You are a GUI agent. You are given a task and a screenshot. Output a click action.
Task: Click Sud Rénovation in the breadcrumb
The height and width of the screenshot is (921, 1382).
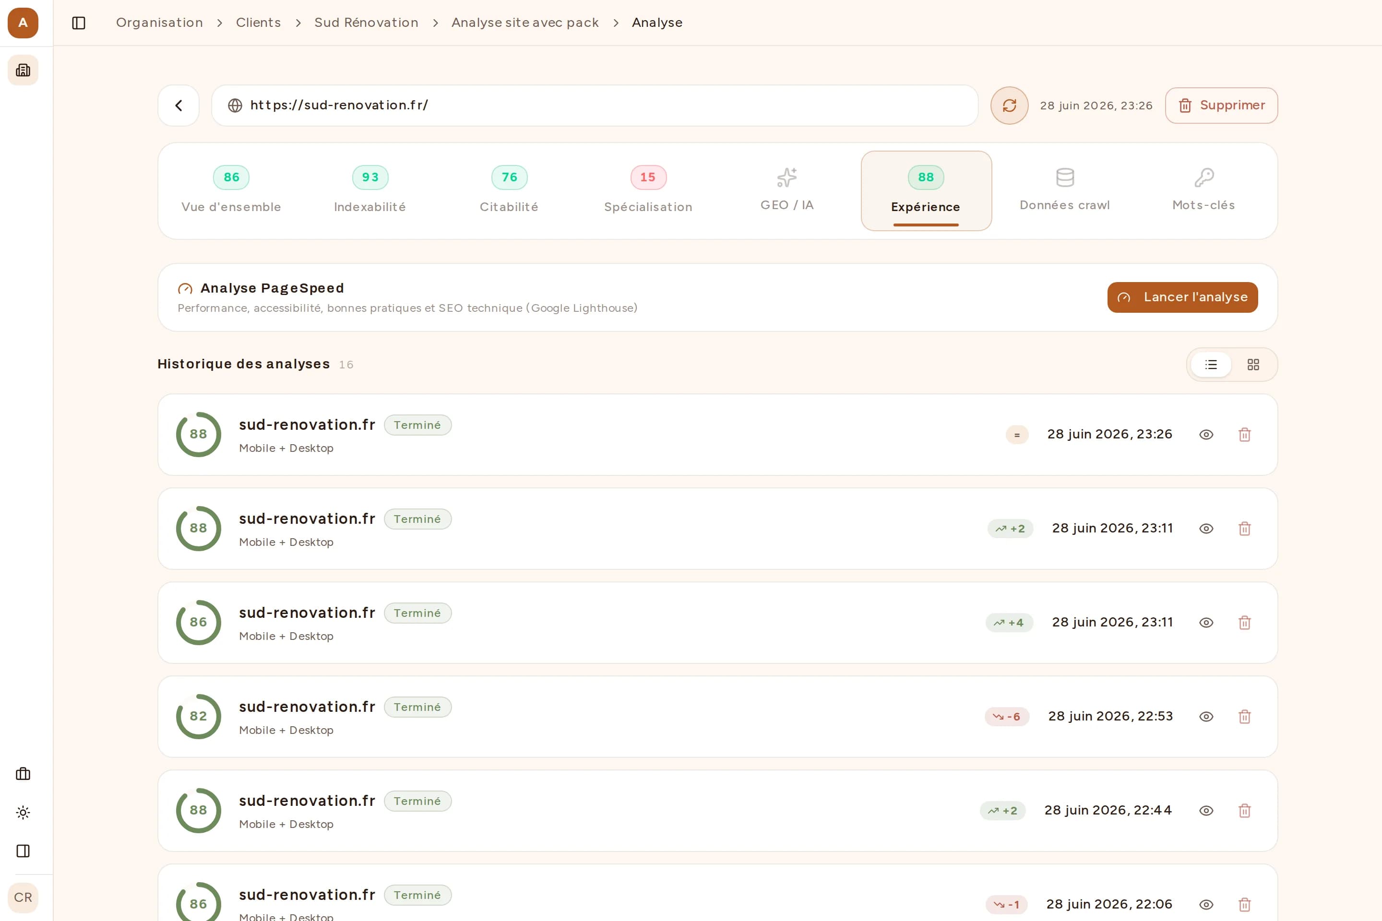point(366,23)
